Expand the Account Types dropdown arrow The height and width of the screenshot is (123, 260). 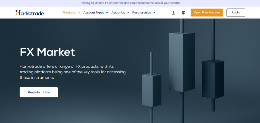pos(107,13)
